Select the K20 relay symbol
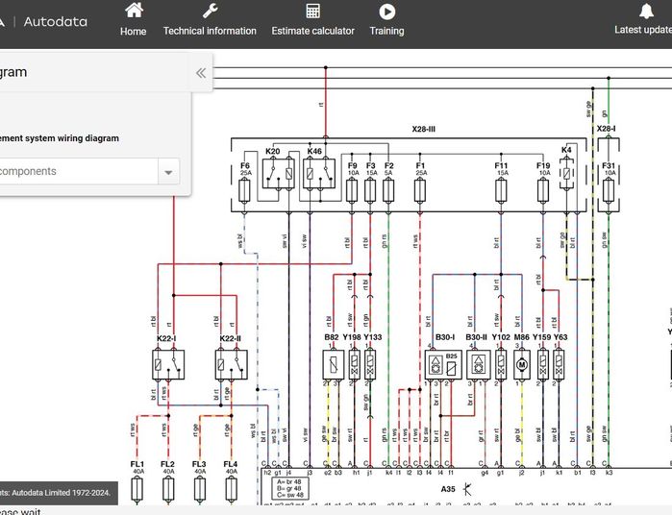The width and height of the screenshot is (672, 515). [x=279, y=173]
